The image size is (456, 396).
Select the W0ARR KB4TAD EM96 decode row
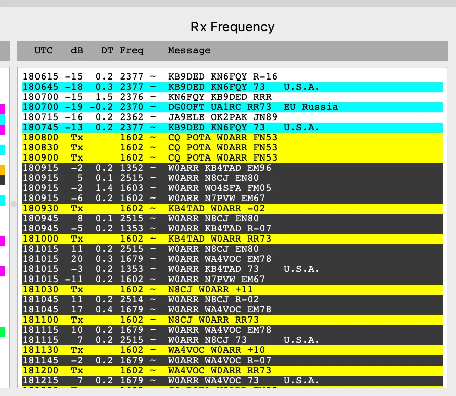click(233, 168)
